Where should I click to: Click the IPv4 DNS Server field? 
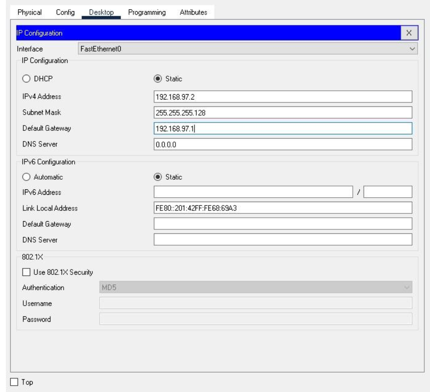point(282,144)
